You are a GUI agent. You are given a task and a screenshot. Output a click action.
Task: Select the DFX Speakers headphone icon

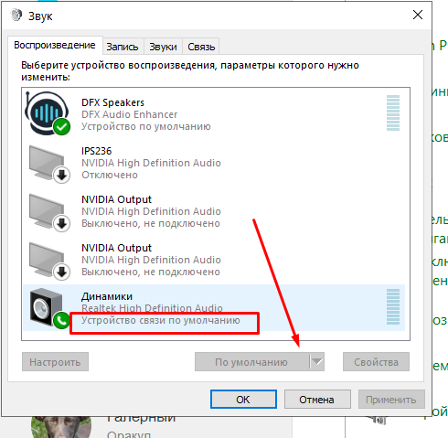48,113
